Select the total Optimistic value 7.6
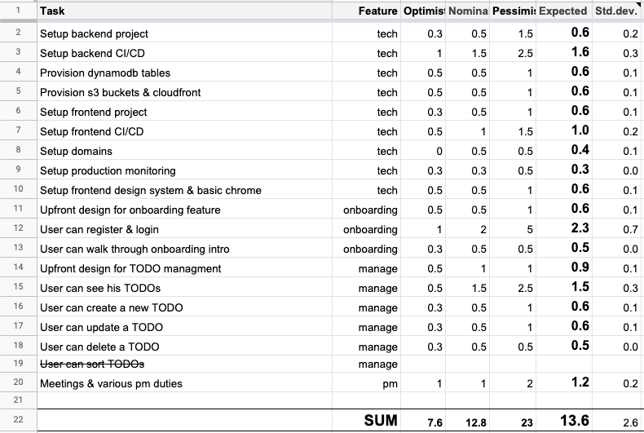Image resolution: width=644 pixels, height=433 pixels. pos(423,420)
